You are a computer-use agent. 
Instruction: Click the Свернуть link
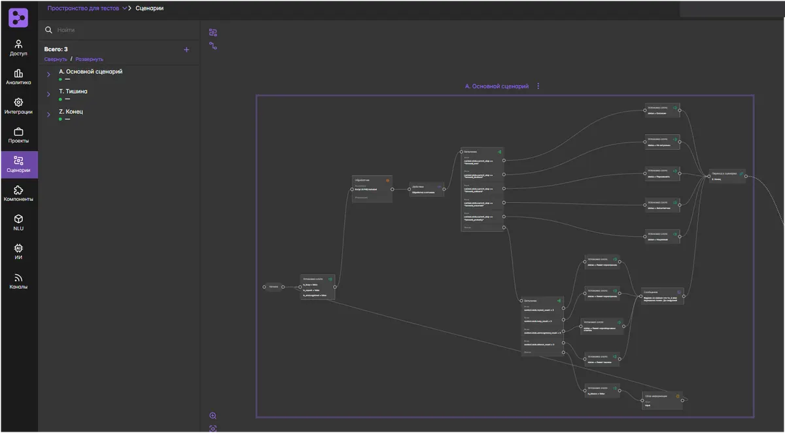pyautogui.click(x=56, y=60)
